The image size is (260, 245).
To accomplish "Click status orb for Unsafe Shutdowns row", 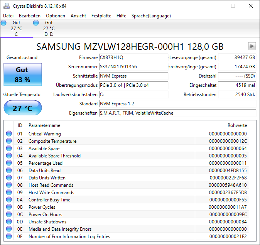I will [x=9, y=221].
